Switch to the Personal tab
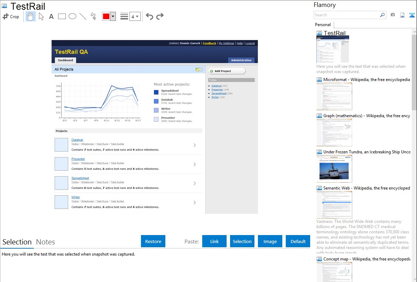The image size is (417, 282). coord(323,25)
